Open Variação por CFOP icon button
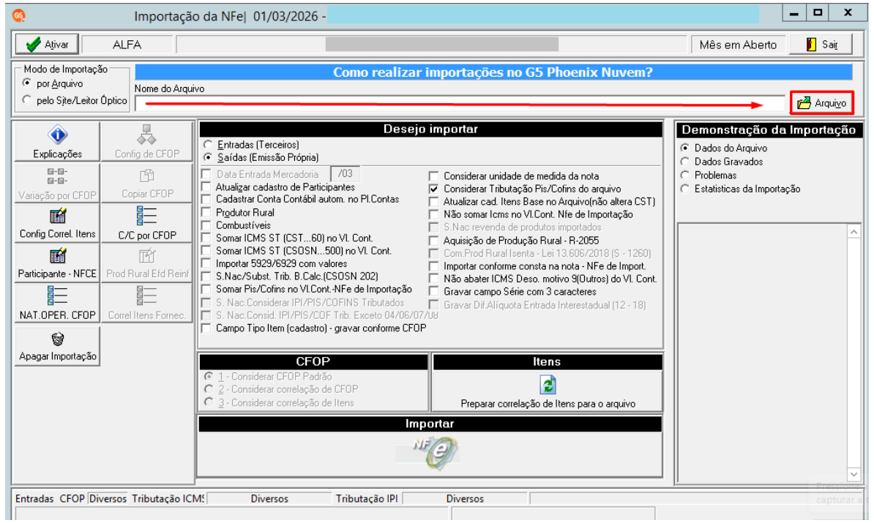The image size is (874, 523). click(x=57, y=183)
